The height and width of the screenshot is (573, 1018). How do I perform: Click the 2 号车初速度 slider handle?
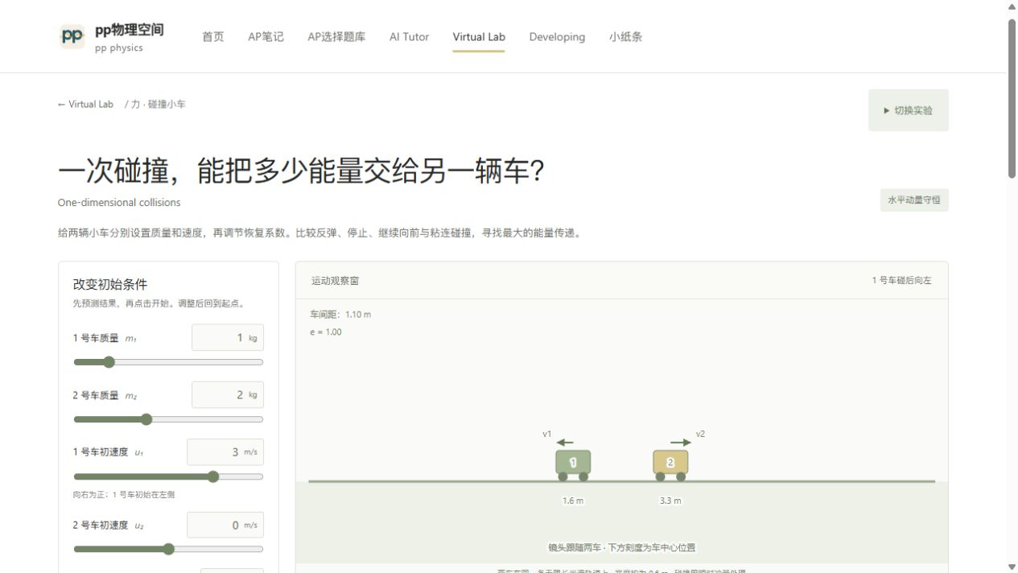(x=168, y=550)
